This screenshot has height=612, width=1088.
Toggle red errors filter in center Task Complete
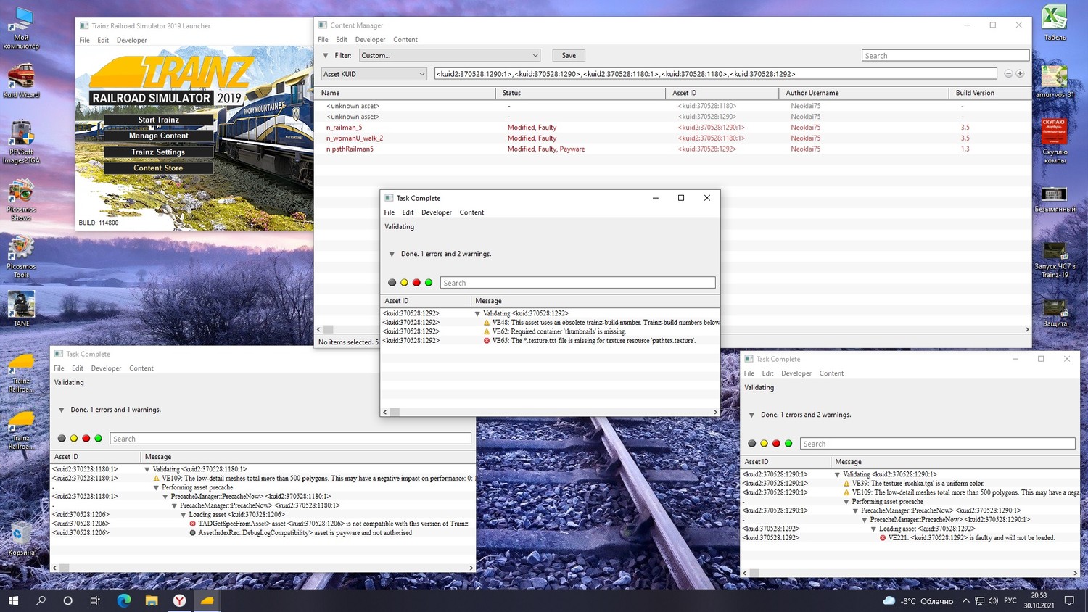(x=416, y=283)
